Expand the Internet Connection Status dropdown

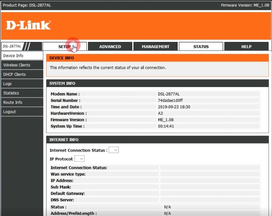[114, 150]
